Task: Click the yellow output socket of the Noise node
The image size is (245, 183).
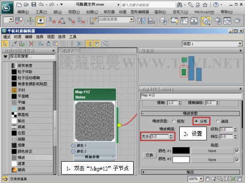Action: pyautogui.click(x=119, y=125)
